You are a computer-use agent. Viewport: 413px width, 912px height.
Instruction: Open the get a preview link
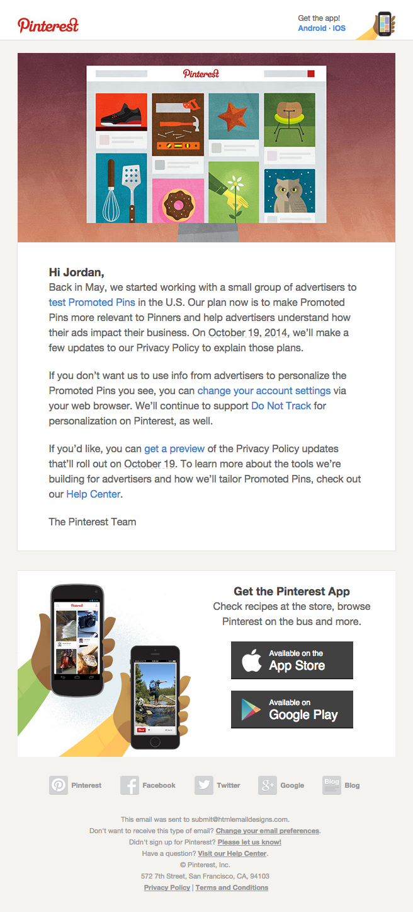174,448
